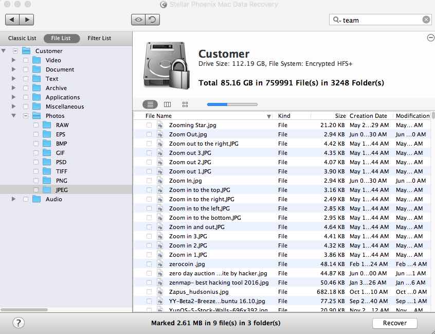The image size is (435, 334).
Task: Switch to Classic List tab
Action: pos(22,38)
